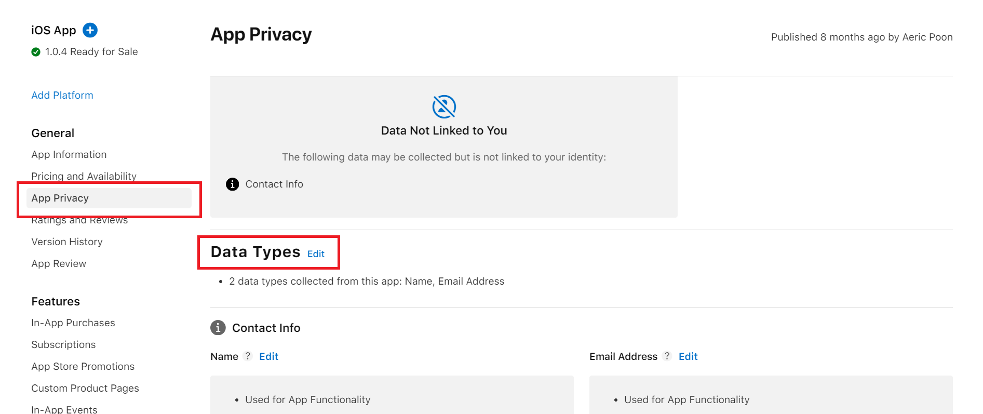Open App Information in the sidebar
Screen dimensions: 983x414
coord(69,154)
